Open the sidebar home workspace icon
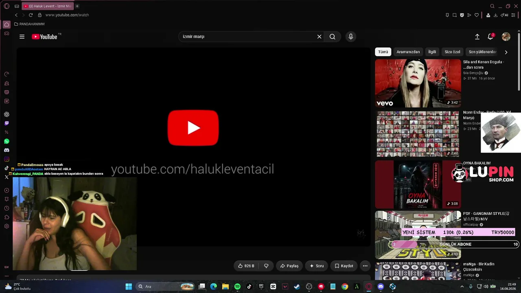The image size is (521, 293). tap(7, 24)
